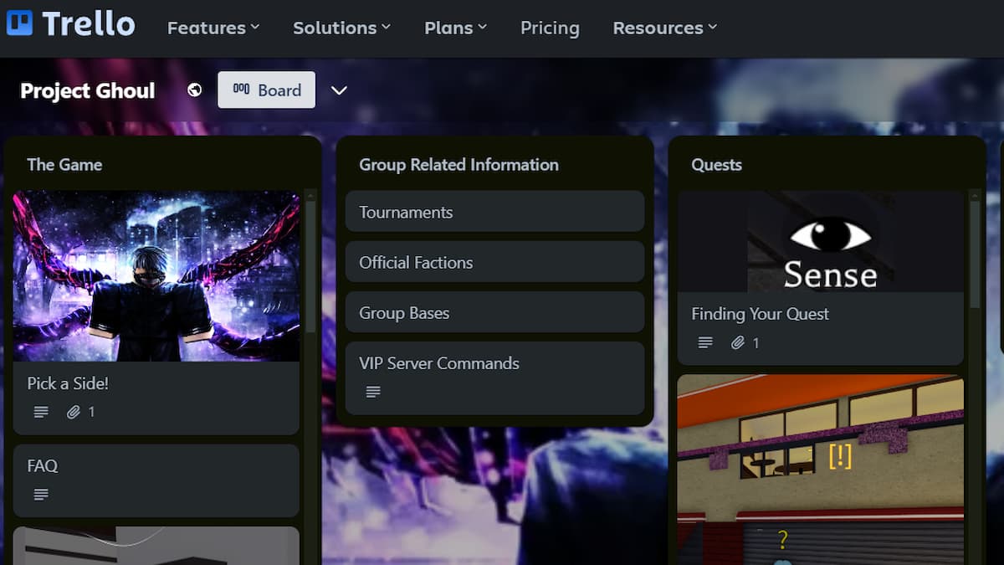Image resolution: width=1004 pixels, height=565 pixels.
Task: Click description icon on Pick a Side! card
Action: 40,412
